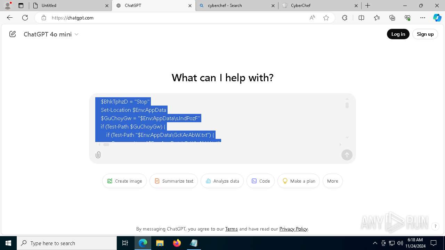Screen dimensions: 445x250
Task: View site information lock icon
Action: click(x=43, y=18)
